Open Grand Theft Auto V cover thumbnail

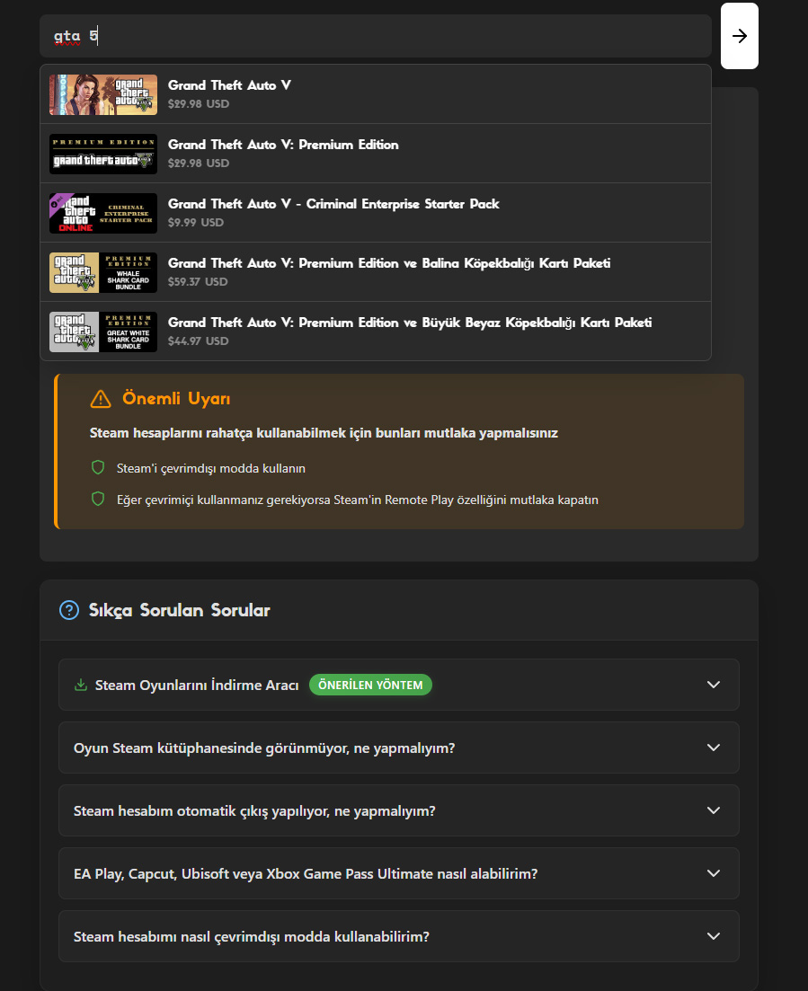click(x=103, y=94)
